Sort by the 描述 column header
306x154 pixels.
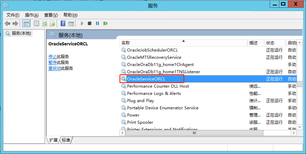pyautogui.click(x=256, y=43)
